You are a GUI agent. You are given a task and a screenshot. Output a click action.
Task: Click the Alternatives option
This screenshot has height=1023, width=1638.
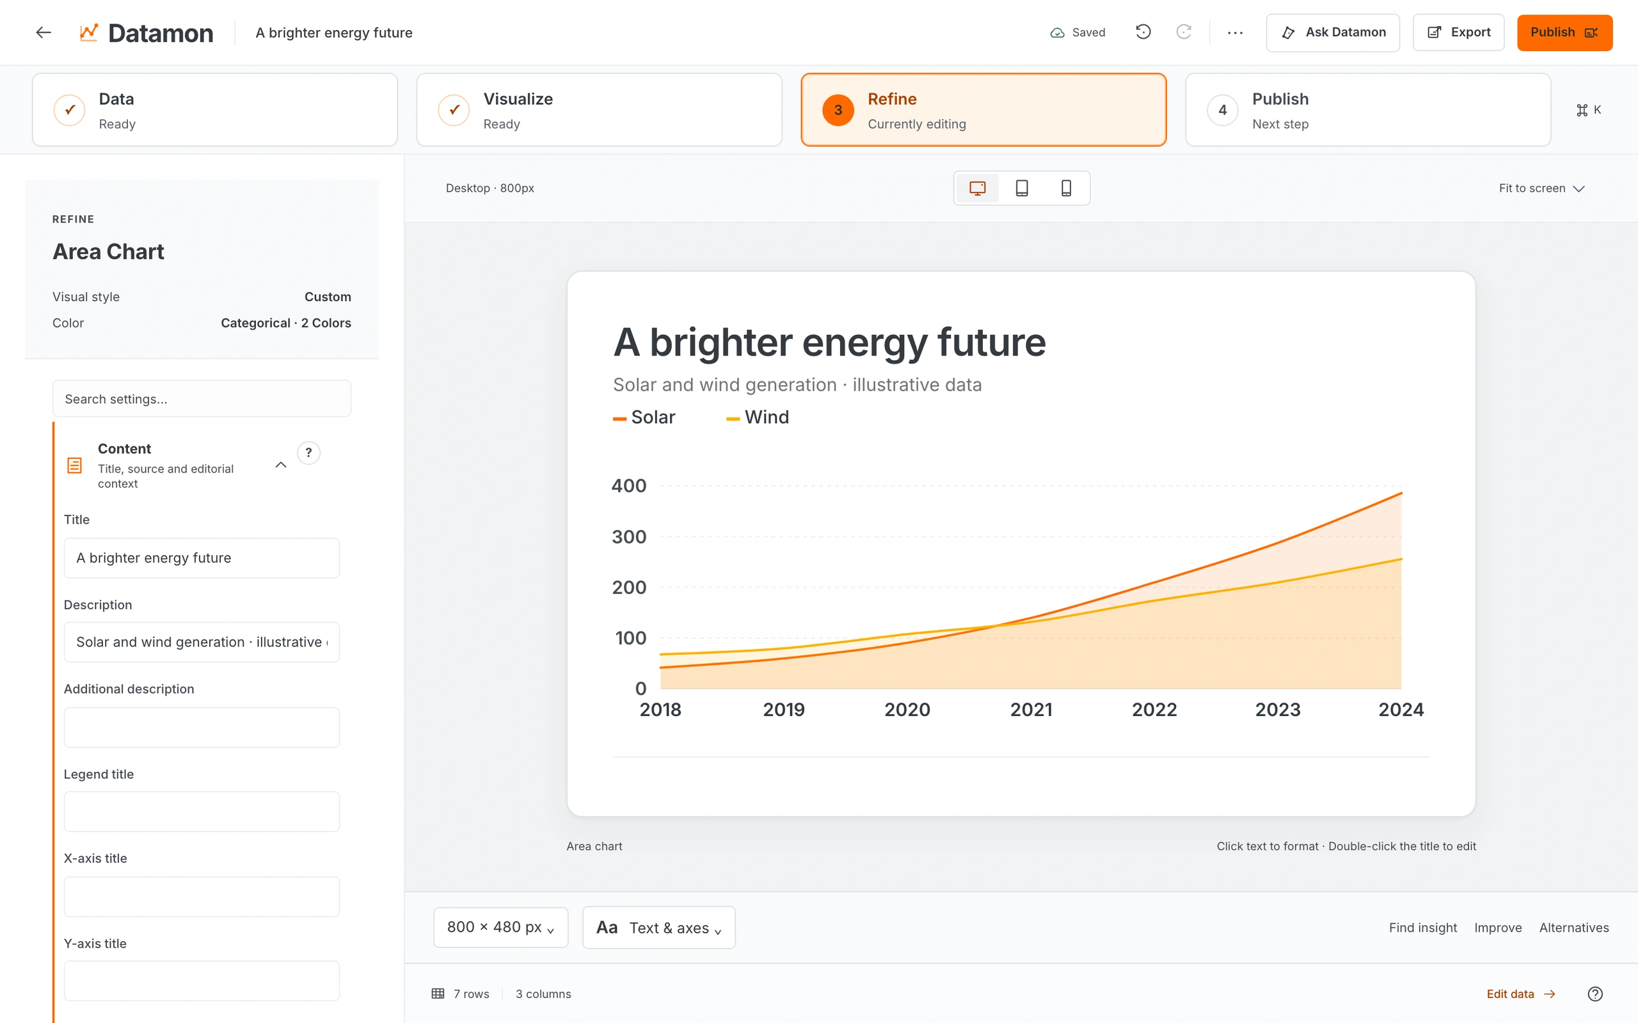pos(1574,927)
